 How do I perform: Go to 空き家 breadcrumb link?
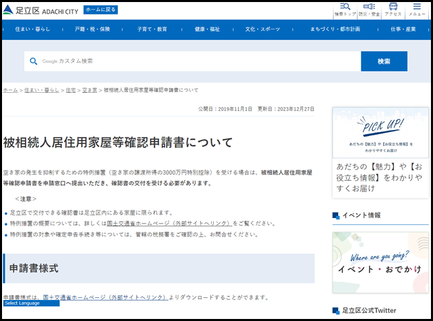90,90
